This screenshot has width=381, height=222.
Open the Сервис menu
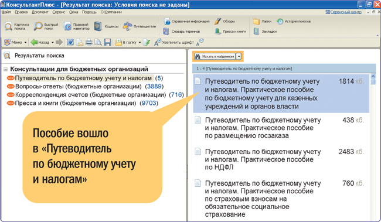pyautogui.click(x=59, y=12)
